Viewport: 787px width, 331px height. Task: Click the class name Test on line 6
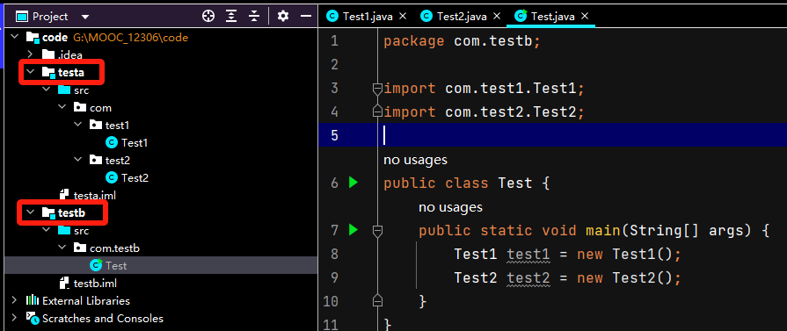tap(515, 183)
